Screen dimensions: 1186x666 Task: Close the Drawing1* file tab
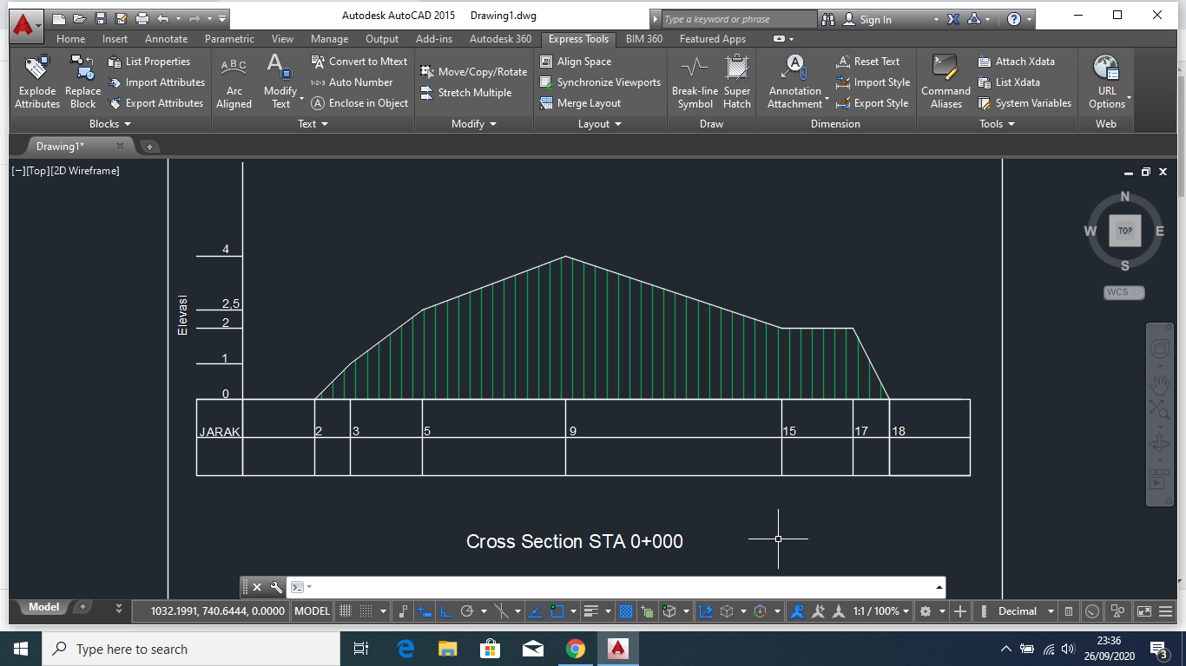[x=120, y=147]
